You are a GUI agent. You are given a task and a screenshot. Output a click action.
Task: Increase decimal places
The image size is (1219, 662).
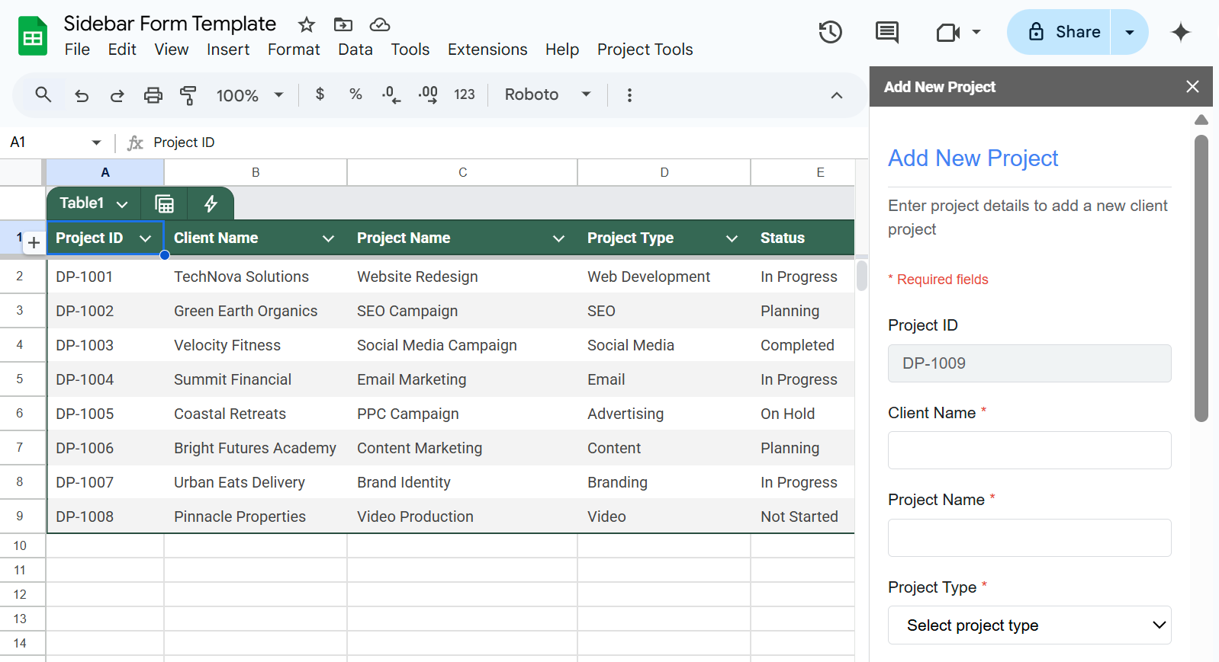(x=428, y=95)
